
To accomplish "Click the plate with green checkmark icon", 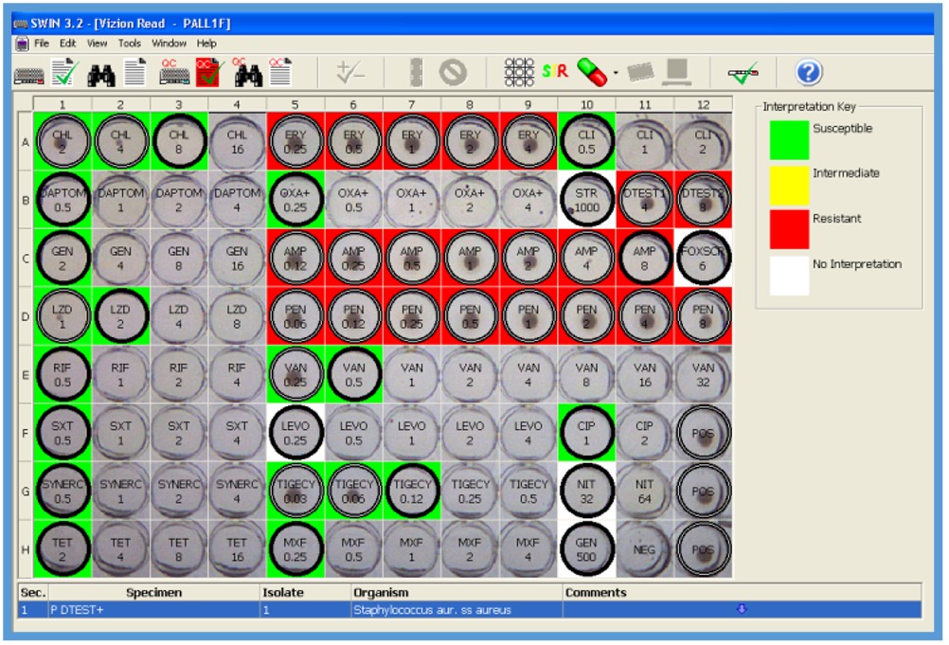I will point(743,72).
